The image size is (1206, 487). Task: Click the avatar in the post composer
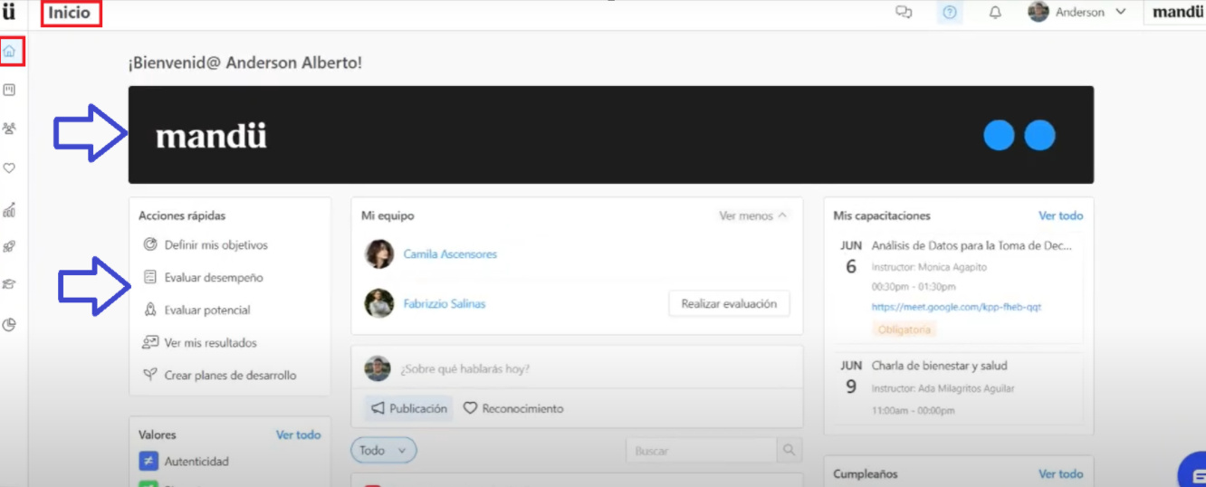click(x=378, y=368)
